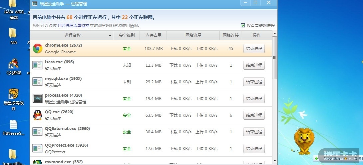Screen dimensions: 363x165
Task: Toggle the 仅查看联网进程 checkbox
Action: [243, 26]
